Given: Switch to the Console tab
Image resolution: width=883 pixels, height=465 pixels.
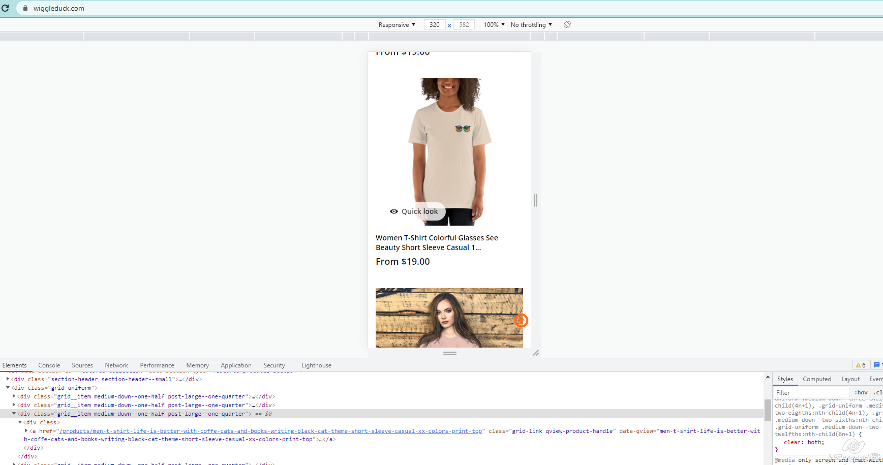Looking at the screenshot, I should [x=49, y=365].
